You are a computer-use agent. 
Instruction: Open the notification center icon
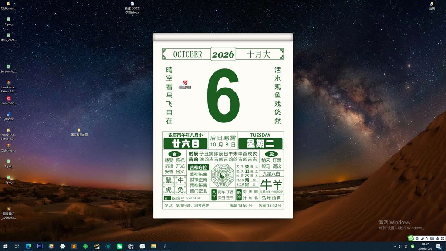point(439,247)
